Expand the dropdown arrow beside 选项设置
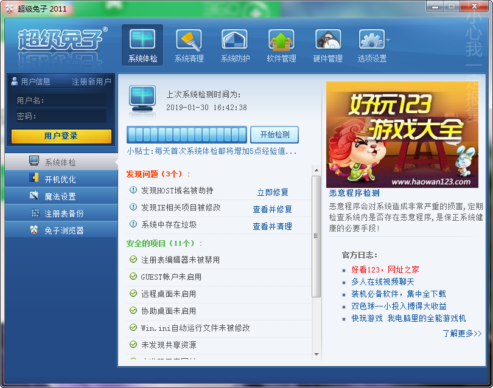The image size is (493, 388). [388, 40]
